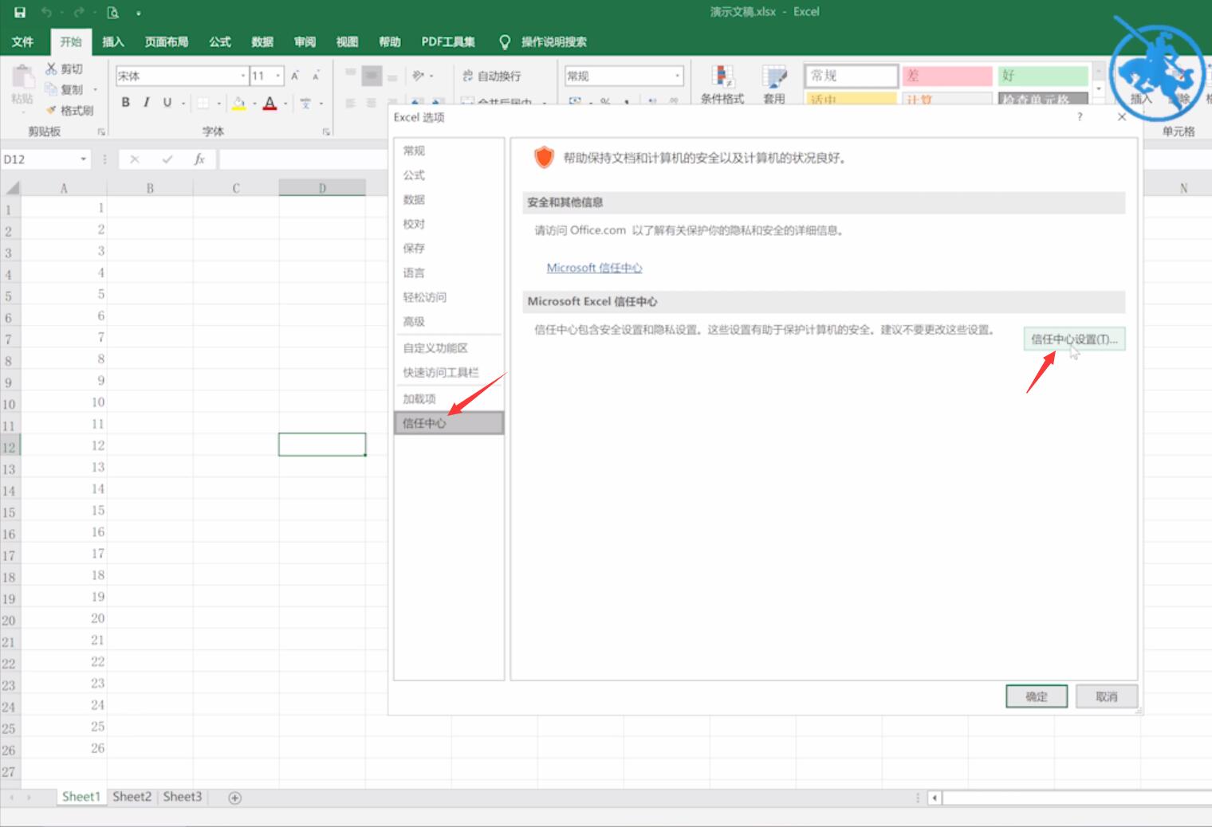Click Increase Font Size icon
1212x827 pixels.
(295, 76)
